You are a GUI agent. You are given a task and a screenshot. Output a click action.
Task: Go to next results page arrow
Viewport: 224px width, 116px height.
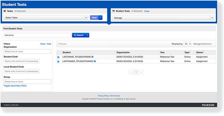click(x=141, y=72)
